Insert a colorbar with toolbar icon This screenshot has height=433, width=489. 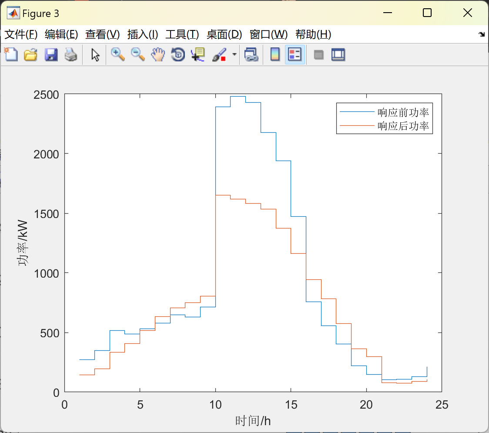pyautogui.click(x=275, y=54)
